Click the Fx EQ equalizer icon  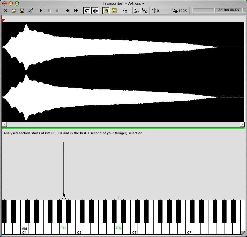pos(145,11)
